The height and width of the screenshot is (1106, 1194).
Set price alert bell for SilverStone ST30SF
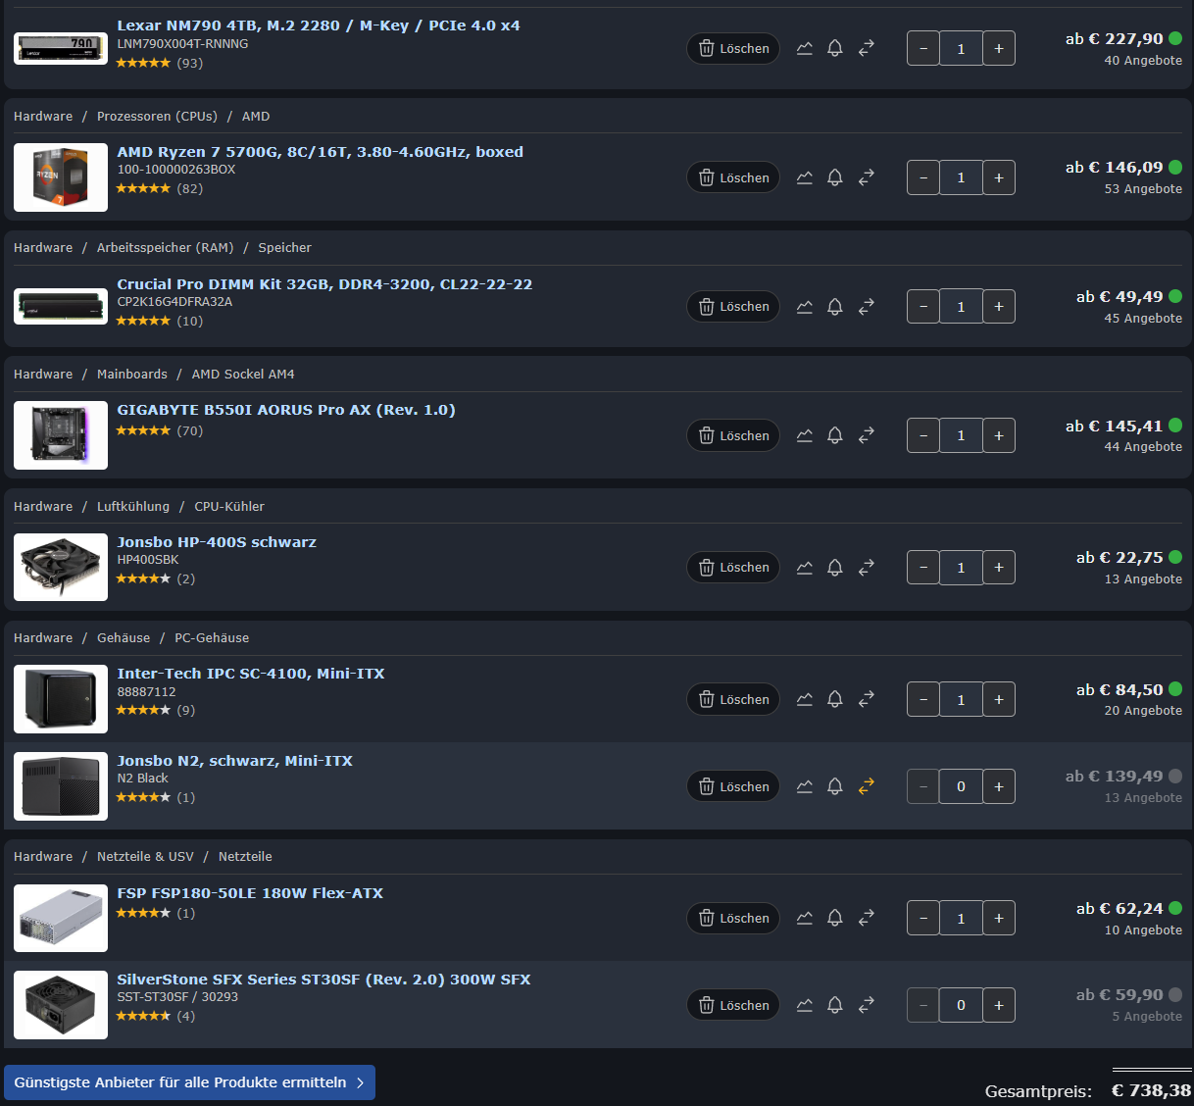835,1005
